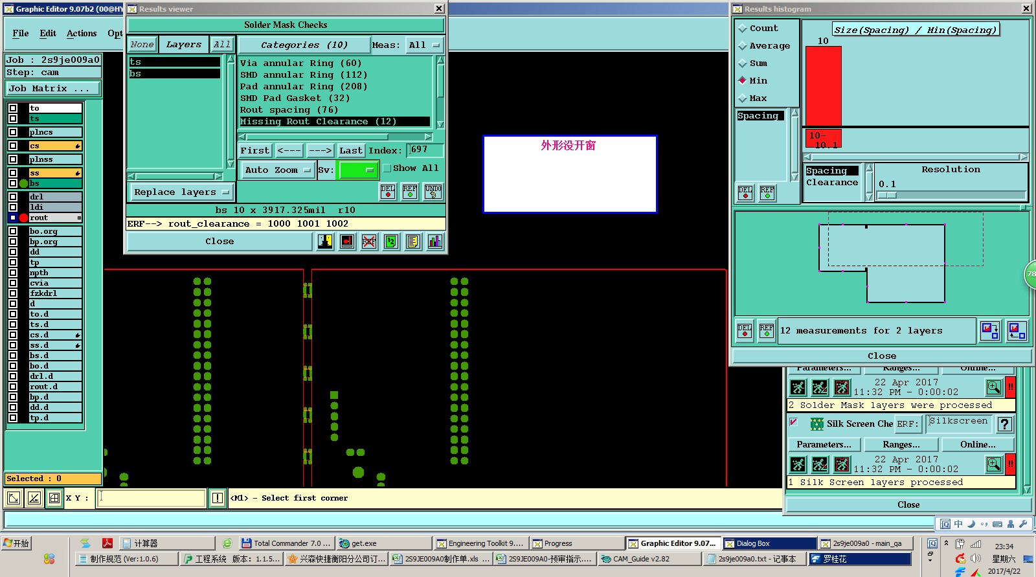The height and width of the screenshot is (577, 1036).
Task: Adjust the Resolution slider
Action: click(887, 196)
